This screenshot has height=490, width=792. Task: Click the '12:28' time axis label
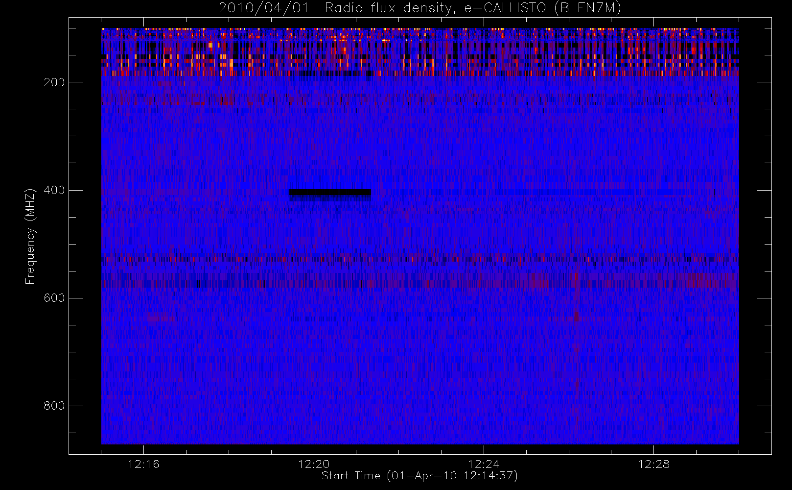click(654, 464)
